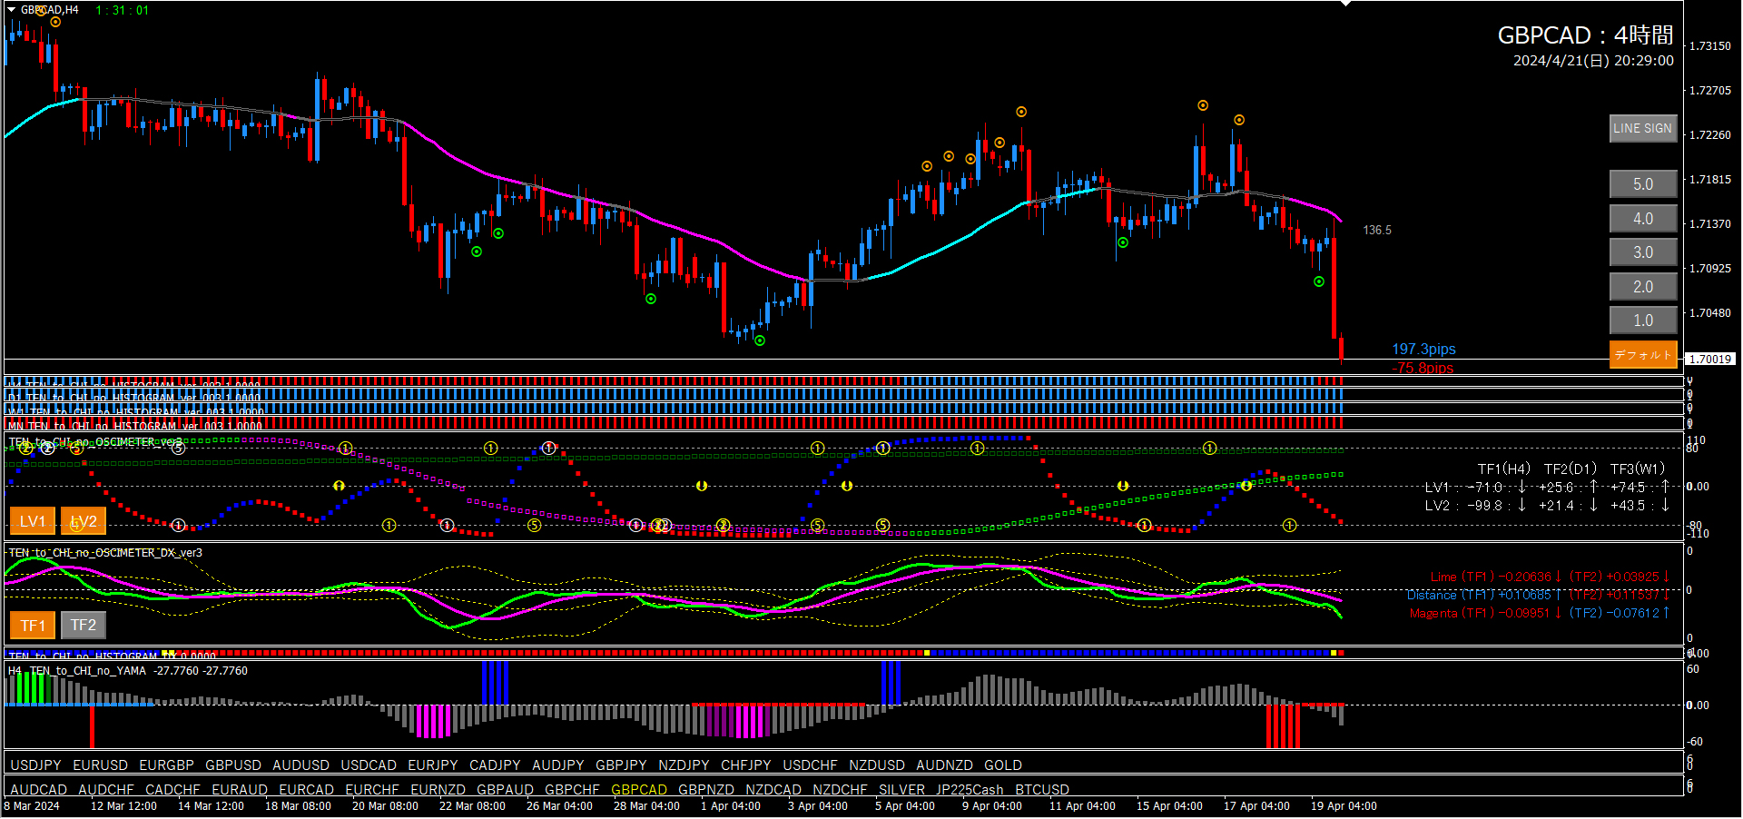Switch chart to EURUSD
The image size is (1743, 819).
[x=101, y=765]
